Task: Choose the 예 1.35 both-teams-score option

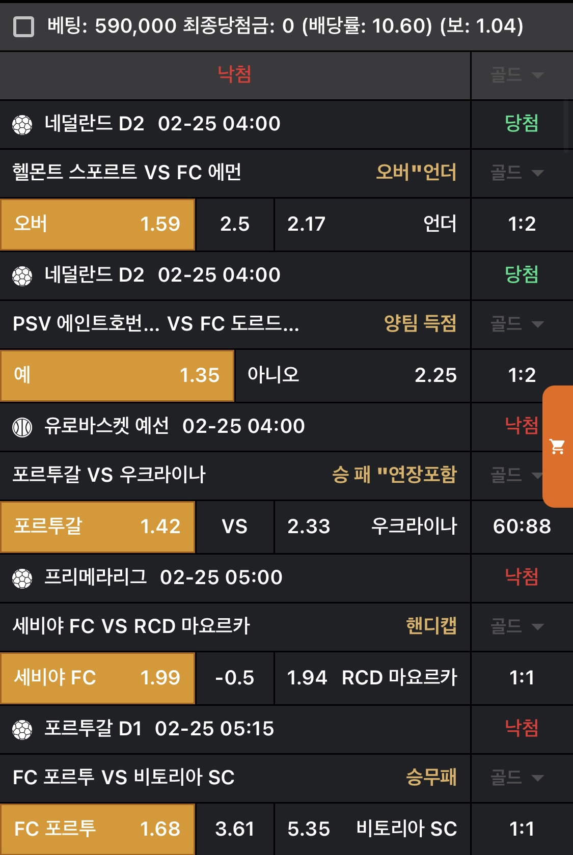Action: point(117,375)
